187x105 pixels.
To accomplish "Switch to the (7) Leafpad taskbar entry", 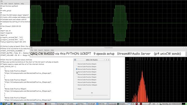I will [70, 104].
